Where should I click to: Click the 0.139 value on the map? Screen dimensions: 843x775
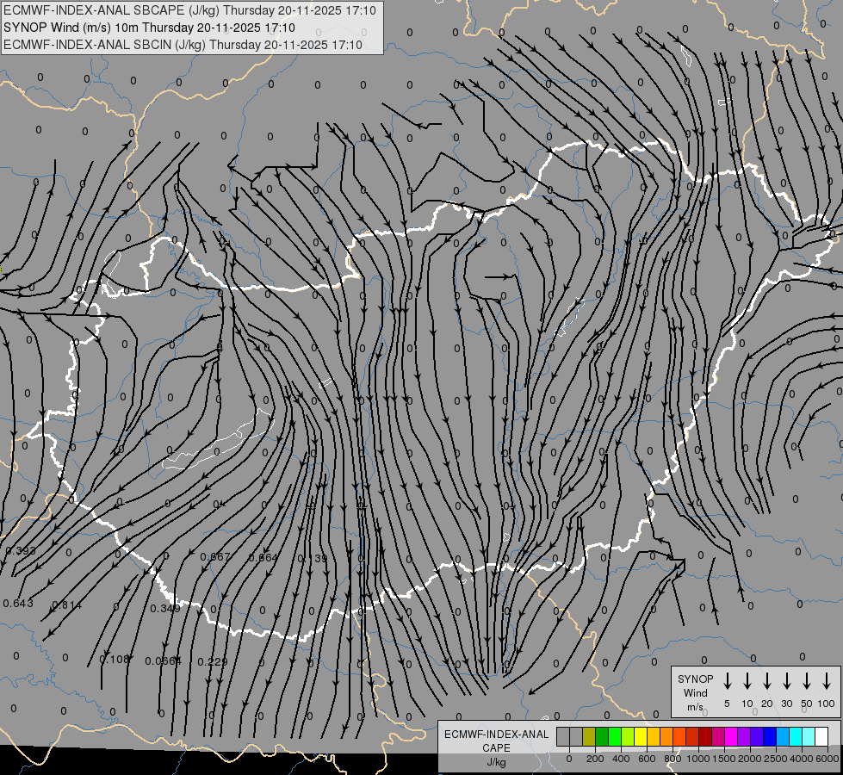coord(313,558)
